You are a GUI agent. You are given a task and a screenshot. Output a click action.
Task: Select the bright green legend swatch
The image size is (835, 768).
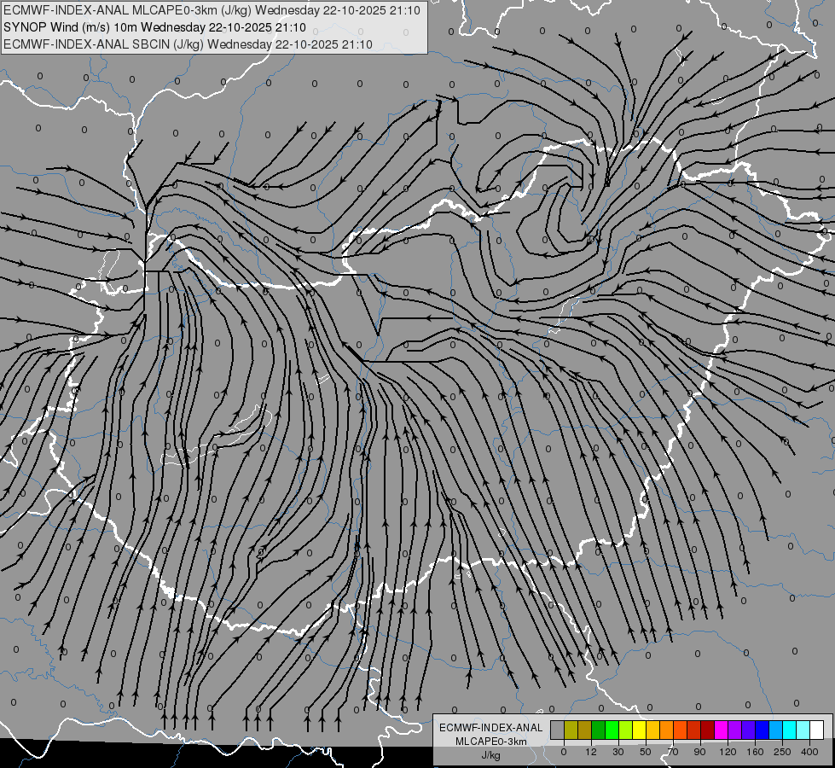tap(612, 730)
